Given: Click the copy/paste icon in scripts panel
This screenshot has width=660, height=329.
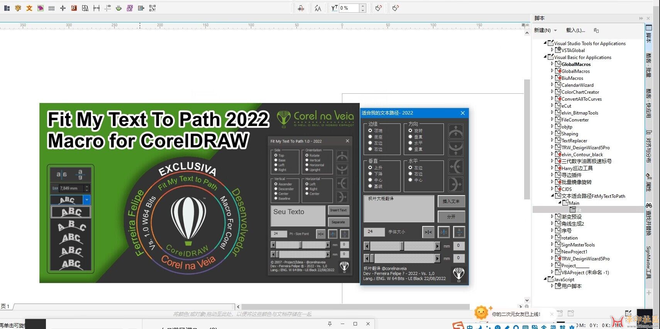Looking at the screenshot, I should click(596, 30).
